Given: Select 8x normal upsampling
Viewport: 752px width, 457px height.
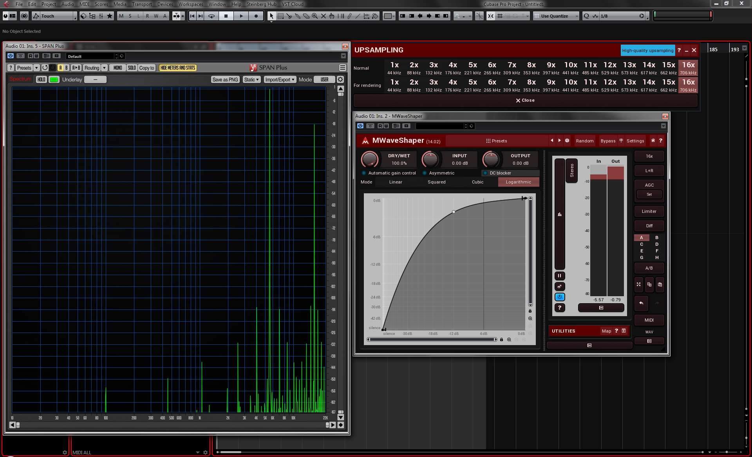Looking at the screenshot, I should pyautogui.click(x=531, y=68).
